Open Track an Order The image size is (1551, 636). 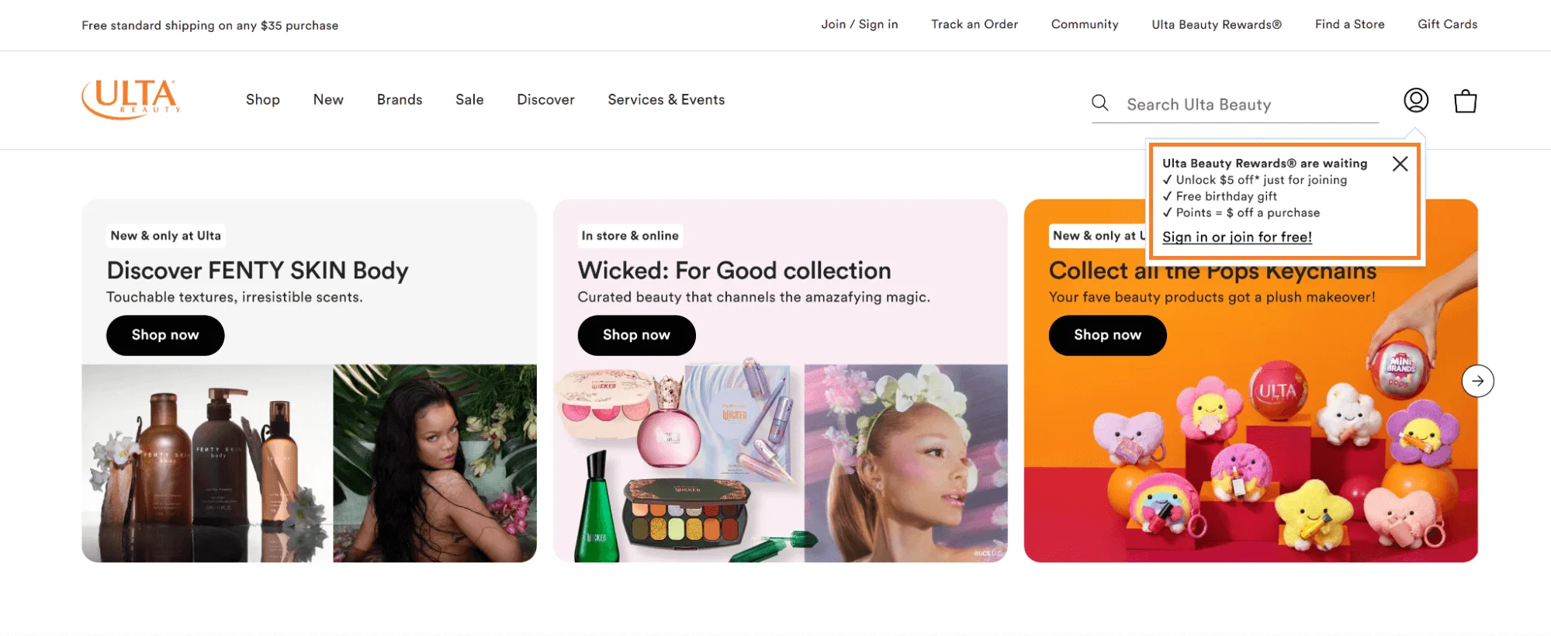(x=973, y=24)
